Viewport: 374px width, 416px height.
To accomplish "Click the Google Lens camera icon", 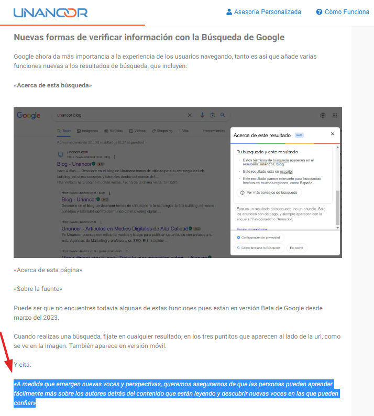I will (x=213, y=115).
